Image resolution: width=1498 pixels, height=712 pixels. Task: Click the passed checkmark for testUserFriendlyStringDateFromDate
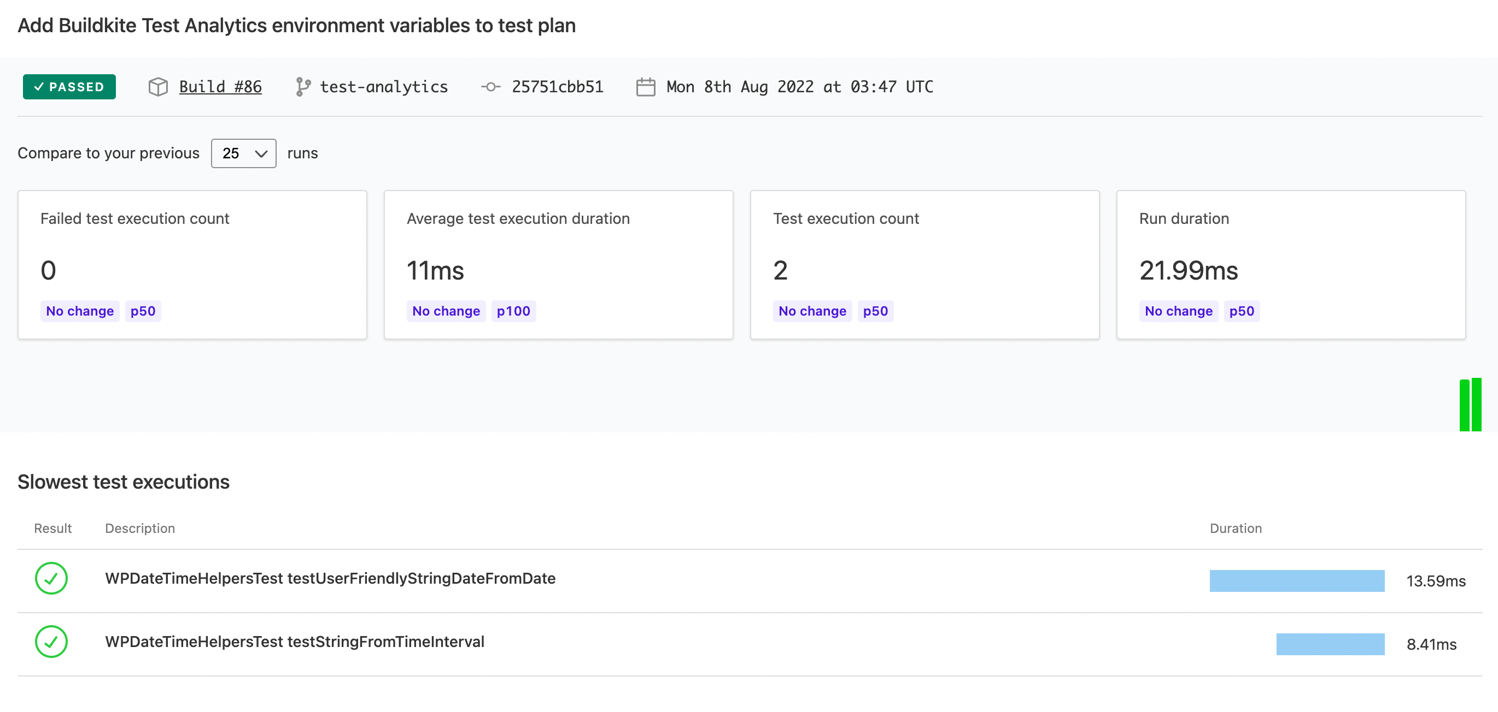pos(51,578)
